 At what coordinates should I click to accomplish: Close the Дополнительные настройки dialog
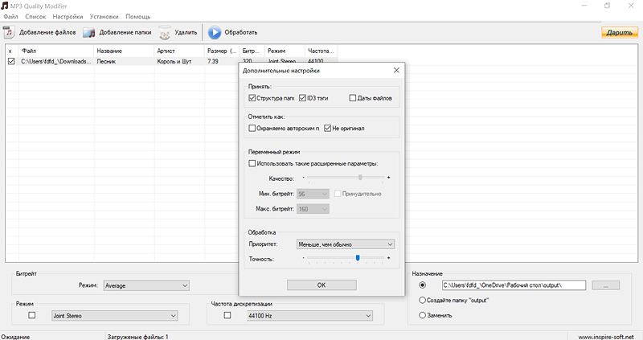coord(395,71)
